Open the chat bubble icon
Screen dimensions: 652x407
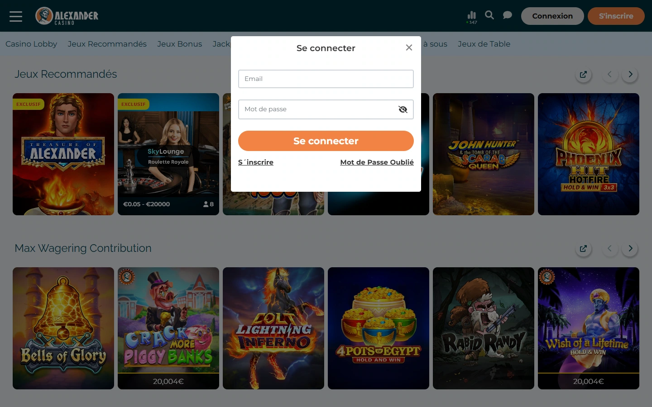[508, 15]
